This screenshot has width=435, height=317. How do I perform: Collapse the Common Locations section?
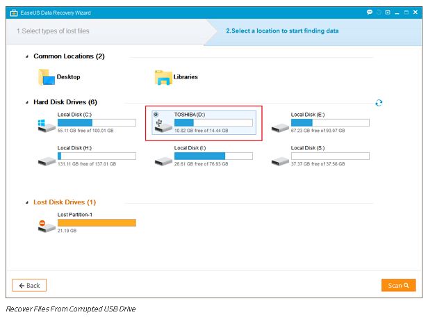click(x=27, y=56)
